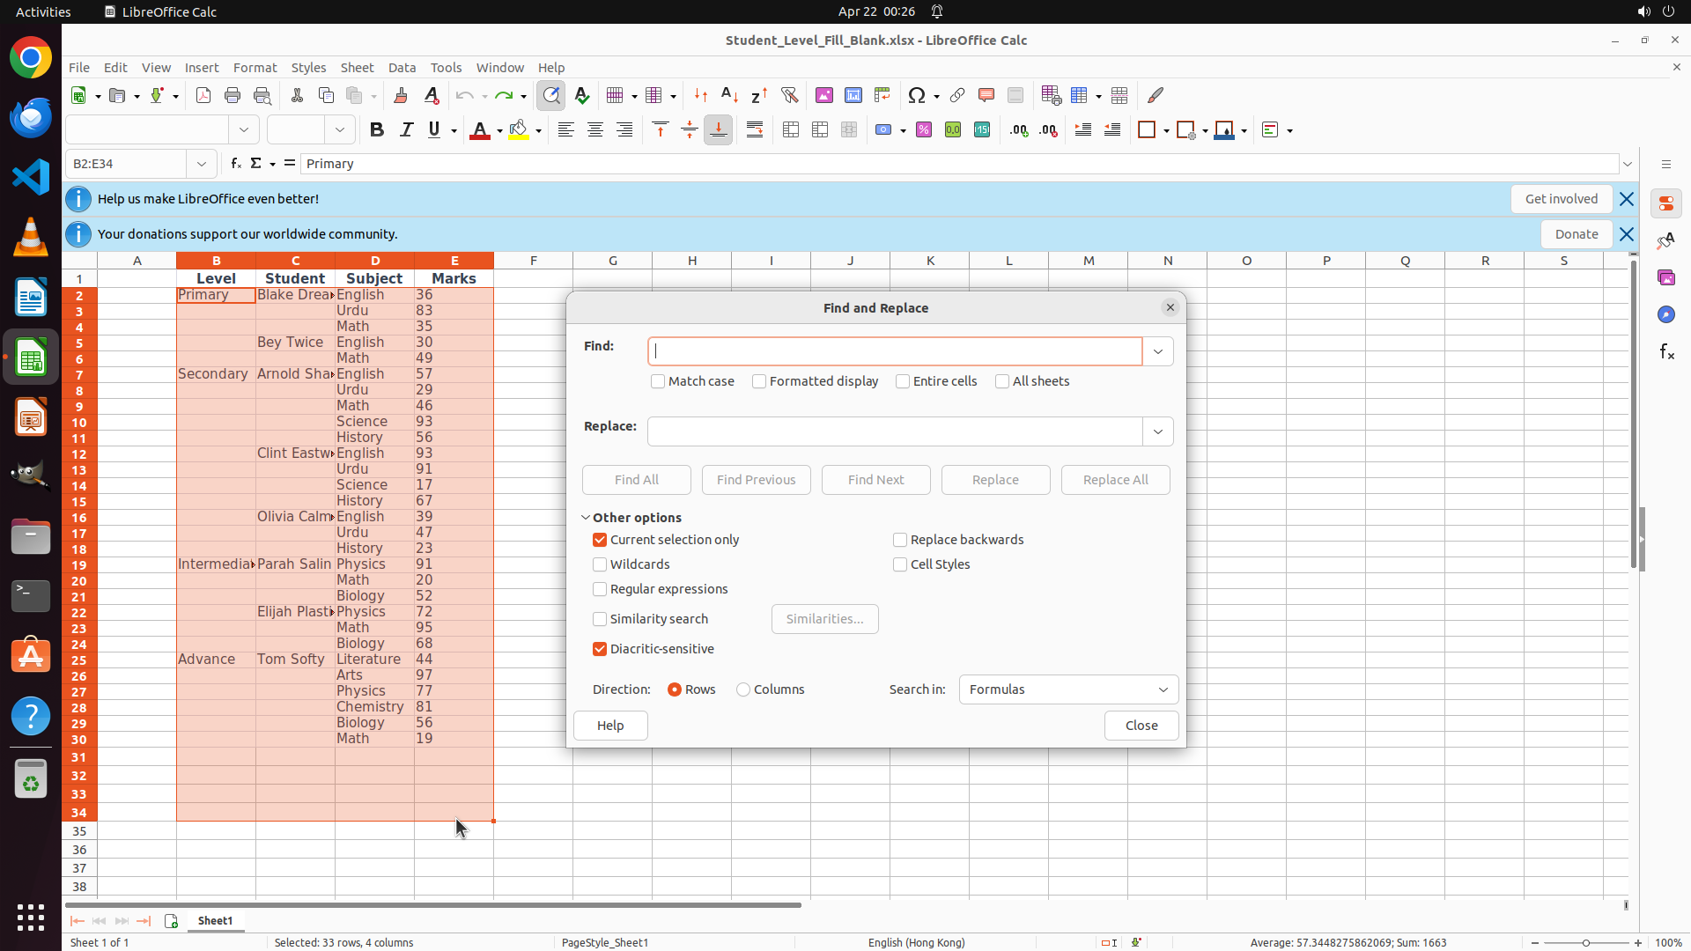The width and height of the screenshot is (1691, 951).
Task: Click the Sort Ascending toolbar icon
Action: (x=729, y=95)
